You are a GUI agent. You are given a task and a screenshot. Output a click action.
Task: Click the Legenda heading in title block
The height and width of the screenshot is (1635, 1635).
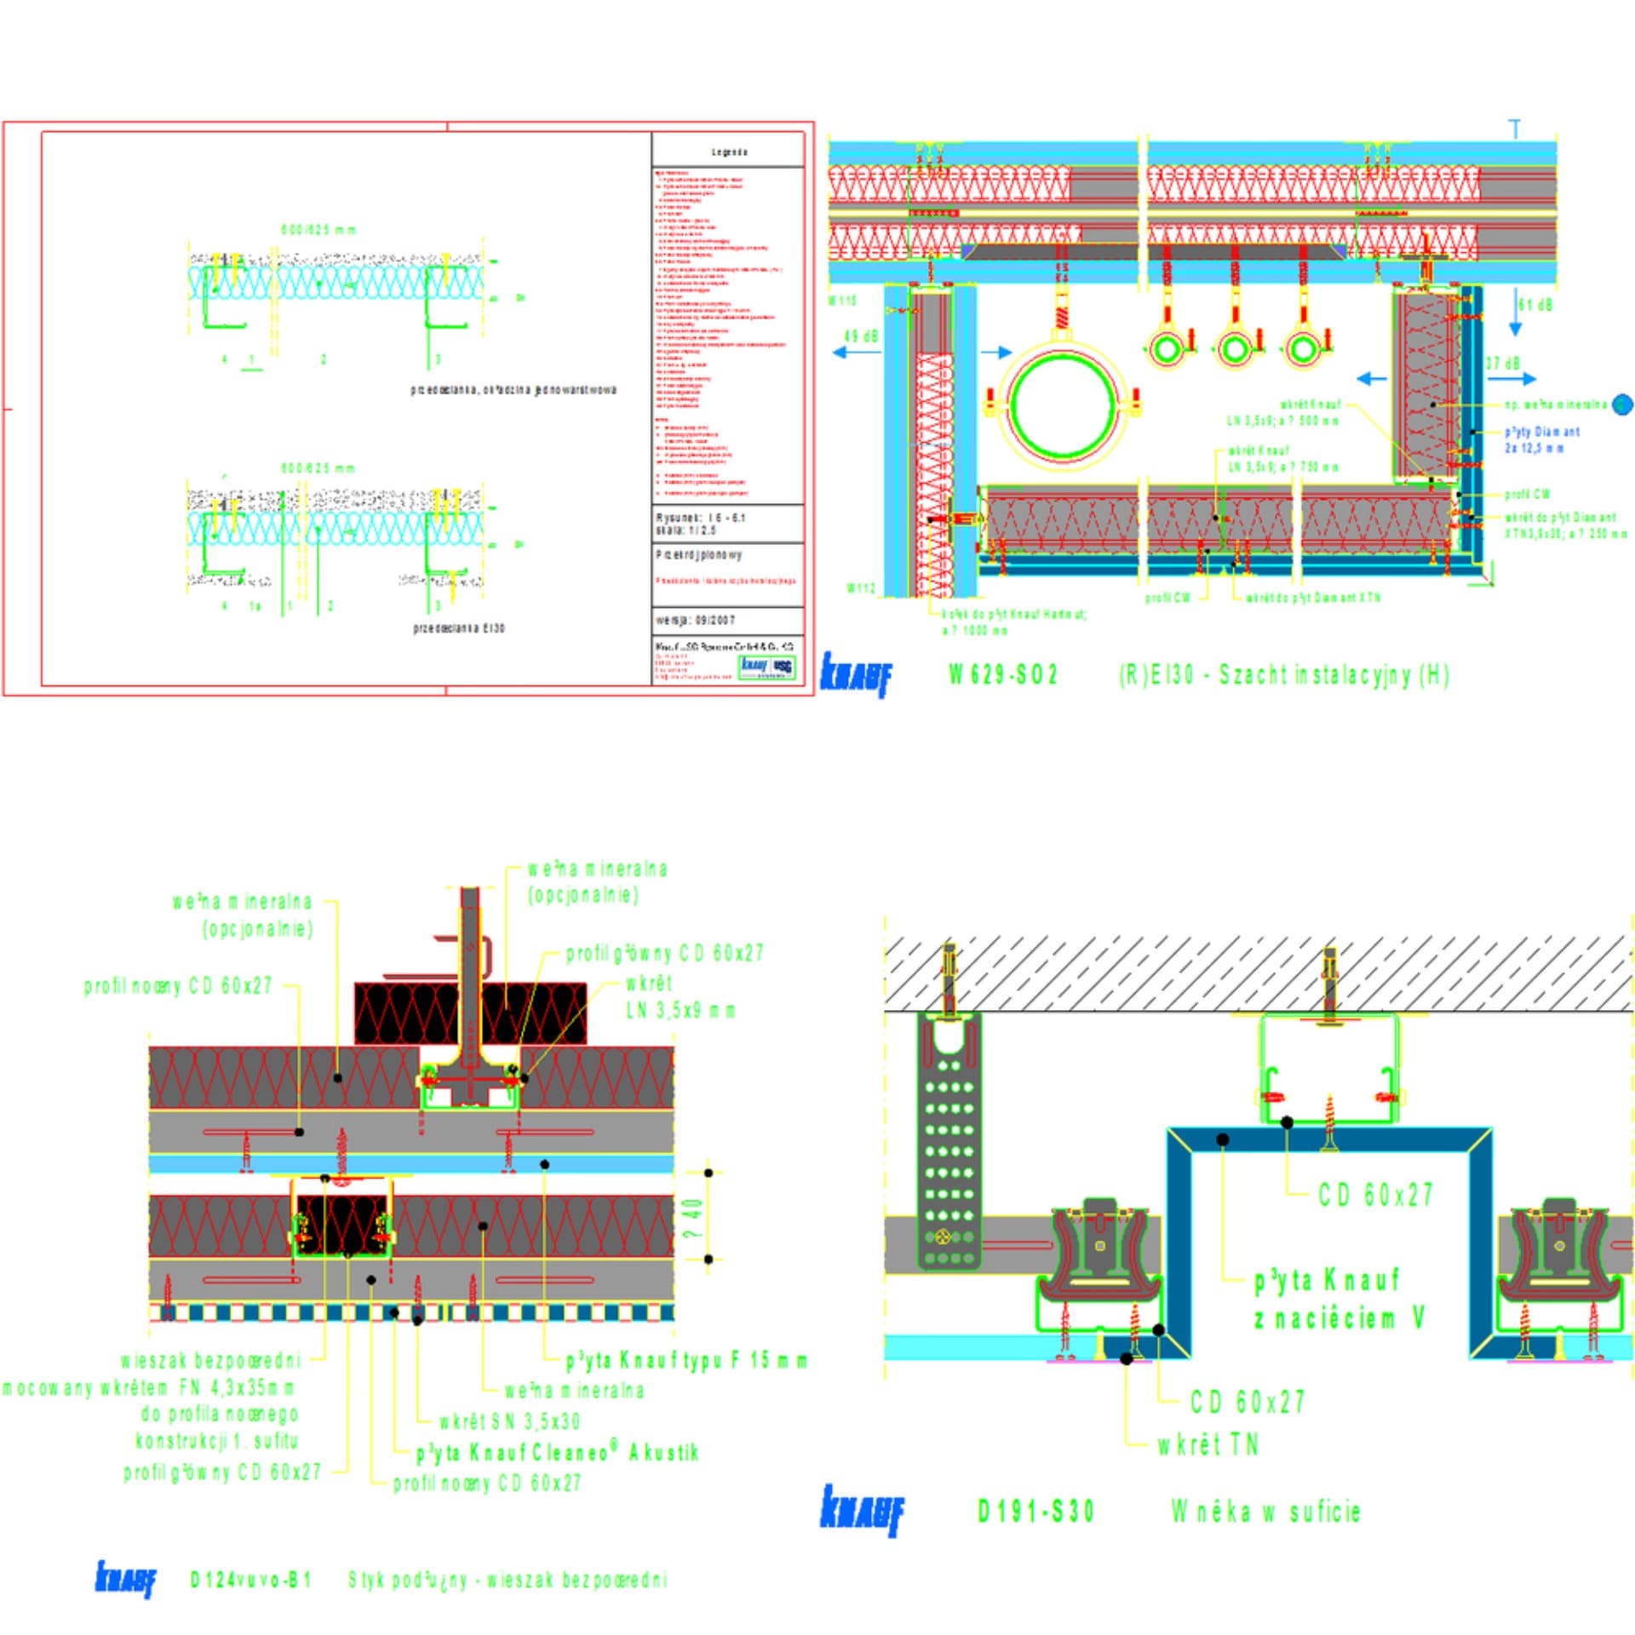tap(729, 152)
